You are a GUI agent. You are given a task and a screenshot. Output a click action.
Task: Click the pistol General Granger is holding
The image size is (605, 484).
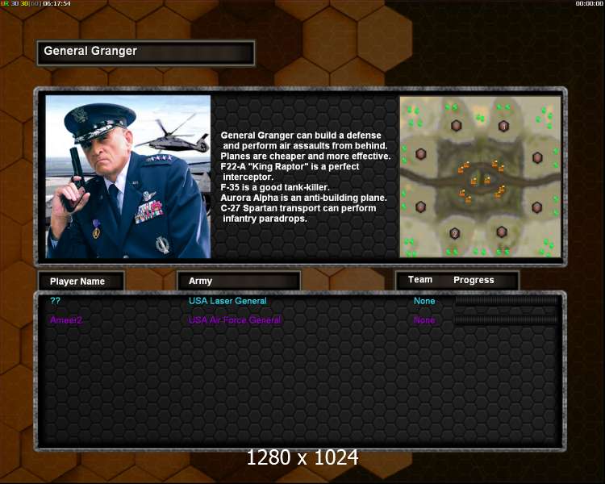pyautogui.click(x=76, y=172)
